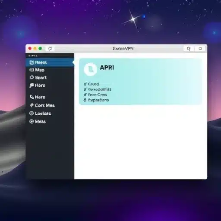The width and height of the screenshot is (221, 221).
Task: Click the icon beside Mss
Action: click(32, 70)
